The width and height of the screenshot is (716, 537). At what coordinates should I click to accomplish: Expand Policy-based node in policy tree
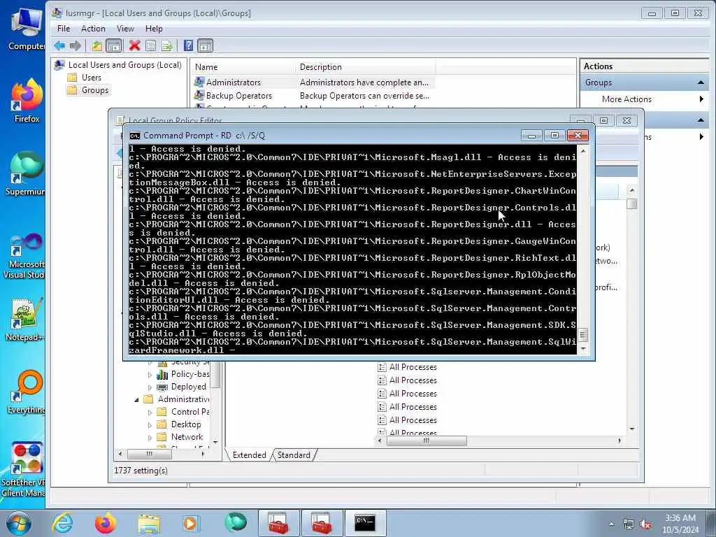click(150, 375)
